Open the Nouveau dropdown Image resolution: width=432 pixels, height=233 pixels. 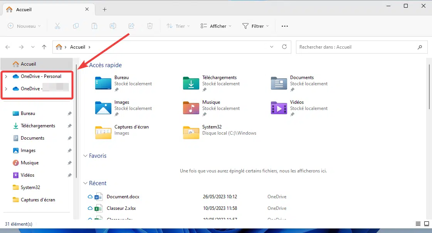click(24, 26)
